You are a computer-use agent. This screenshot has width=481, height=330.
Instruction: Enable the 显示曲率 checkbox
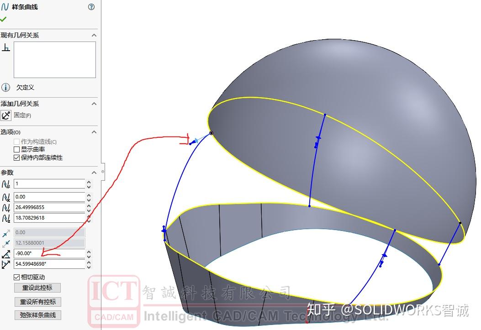17,149
